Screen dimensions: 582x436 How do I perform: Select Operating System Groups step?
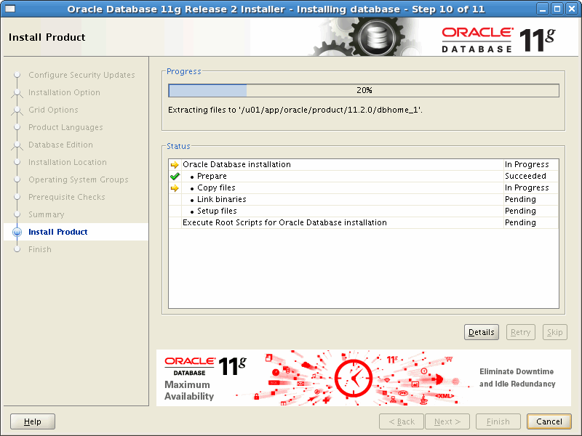tap(79, 179)
